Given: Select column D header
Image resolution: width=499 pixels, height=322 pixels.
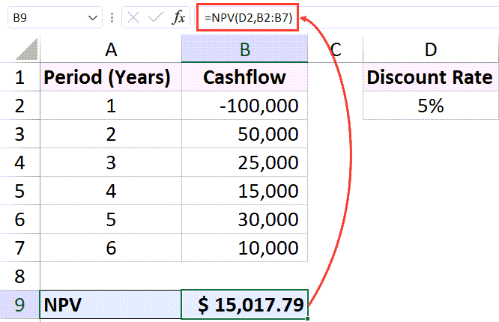Looking at the screenshot, I should coord(430,50).
